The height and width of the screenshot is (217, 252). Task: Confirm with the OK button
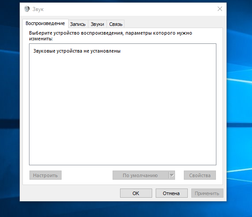pos(136,193)
